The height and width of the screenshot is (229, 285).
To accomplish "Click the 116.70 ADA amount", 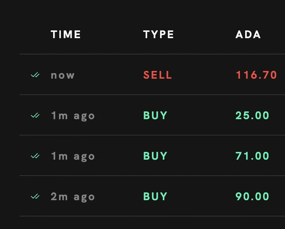I will tap(256, 75).
